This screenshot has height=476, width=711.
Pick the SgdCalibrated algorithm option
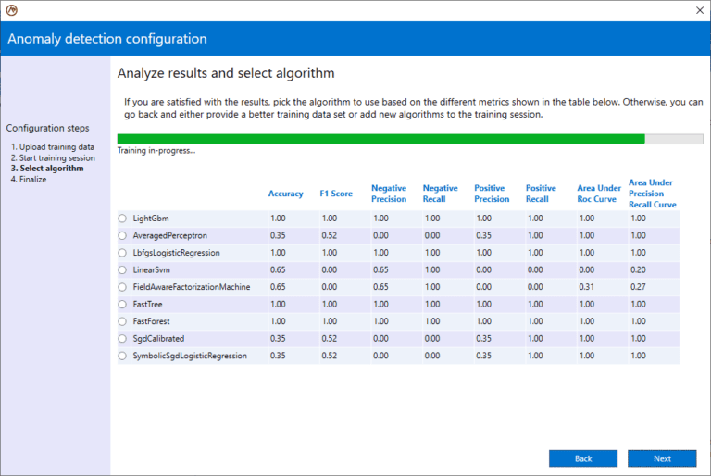tap(122, 338)
